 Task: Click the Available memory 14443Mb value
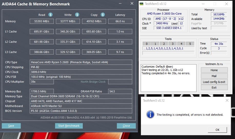[x=219, y=19]
